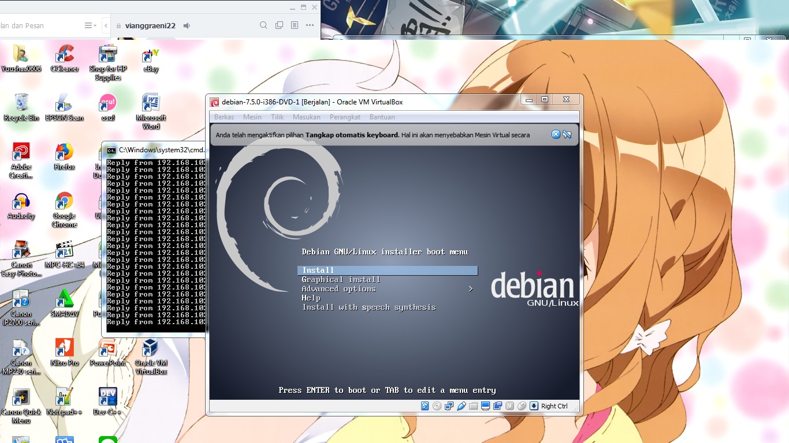Click the Right Ctrl host key label
789x443 pixels.
point(554,406)
